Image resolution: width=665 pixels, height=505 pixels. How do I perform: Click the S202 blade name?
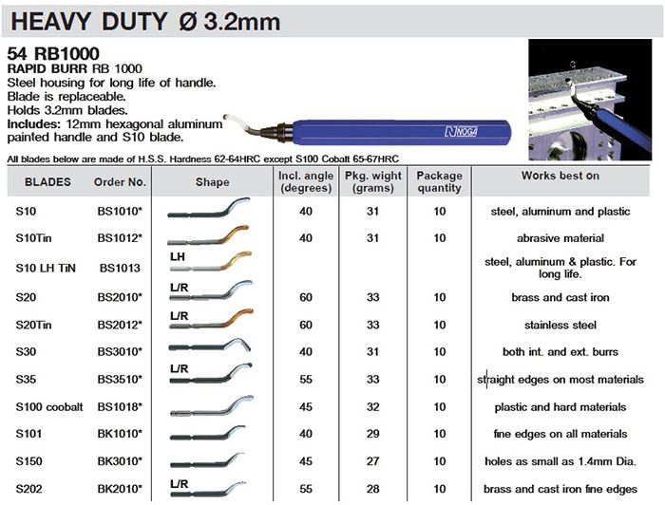pos(28,489)
